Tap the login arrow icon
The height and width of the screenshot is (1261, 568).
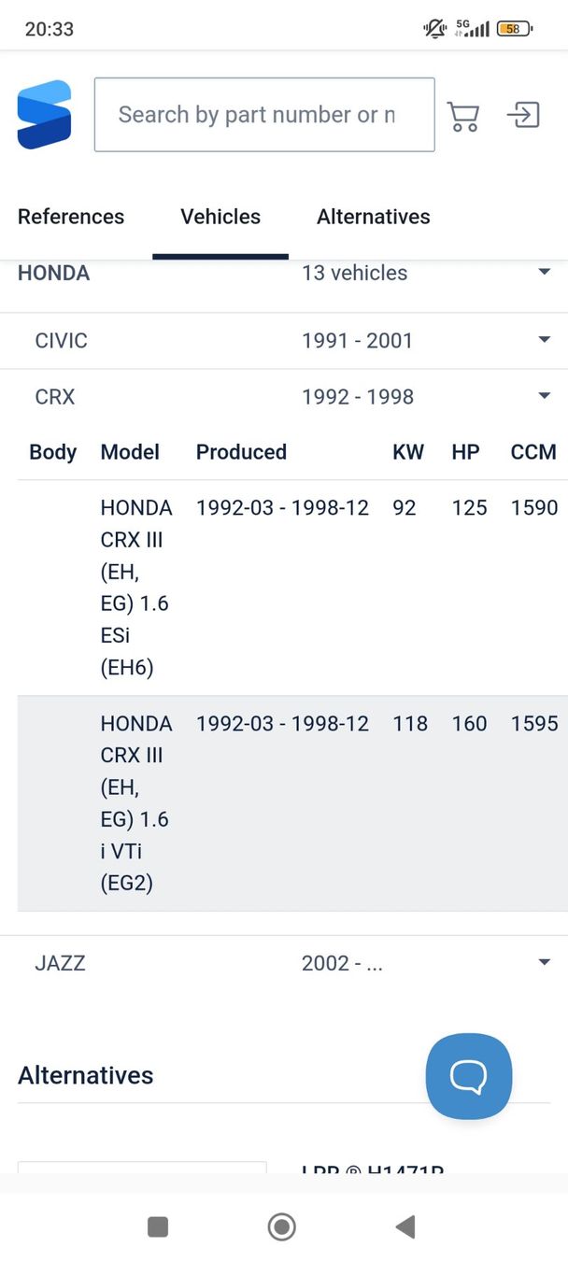(x=523, y=116)
